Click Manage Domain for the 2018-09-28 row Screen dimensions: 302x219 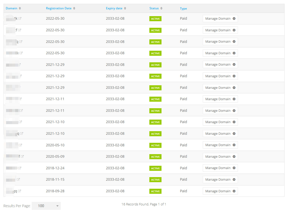[218, 191]
